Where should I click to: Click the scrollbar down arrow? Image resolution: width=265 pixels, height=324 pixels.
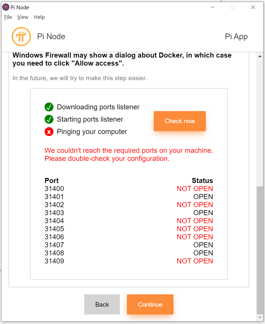(260, 317)
